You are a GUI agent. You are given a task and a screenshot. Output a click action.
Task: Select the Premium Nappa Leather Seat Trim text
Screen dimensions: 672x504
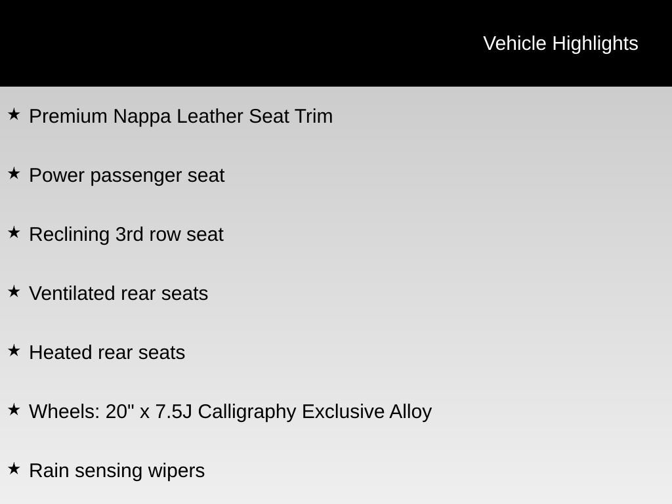[181, 116]
